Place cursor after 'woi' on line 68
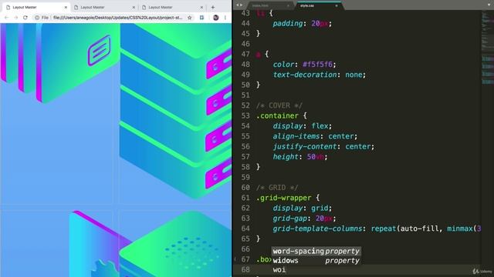Image resolution: width=494 pixels, height=277 pixels. (x=286, y=269)
